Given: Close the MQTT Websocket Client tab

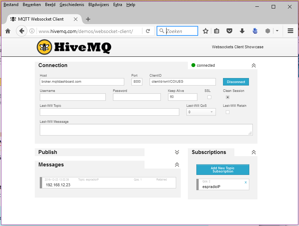Looking at the screenshot, I should [76, 19].
